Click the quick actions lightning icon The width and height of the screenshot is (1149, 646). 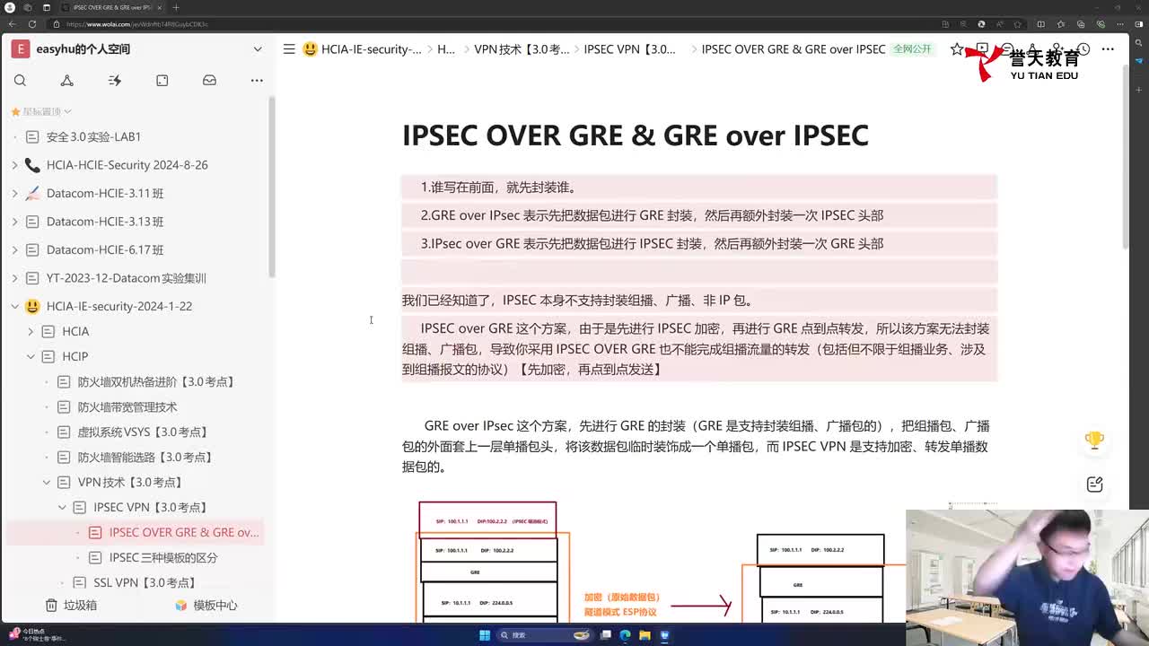(x=114, y=80)
